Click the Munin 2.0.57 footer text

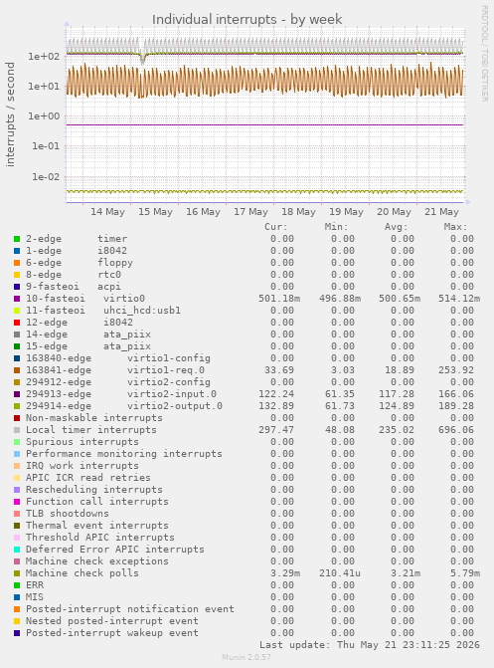tap(247, 657)
